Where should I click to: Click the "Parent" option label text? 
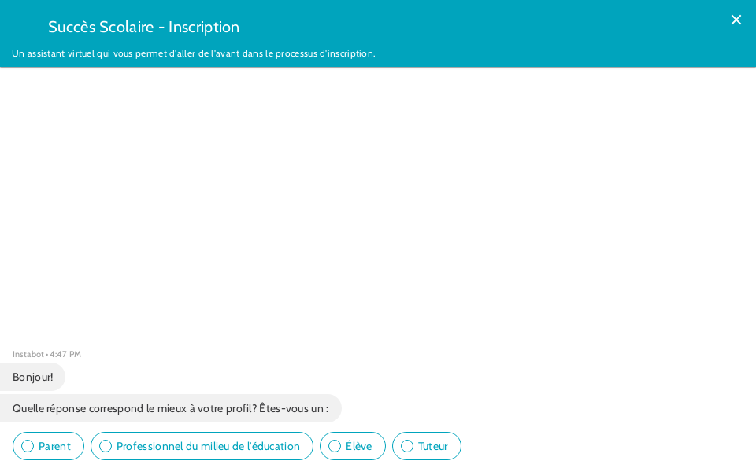54,446
